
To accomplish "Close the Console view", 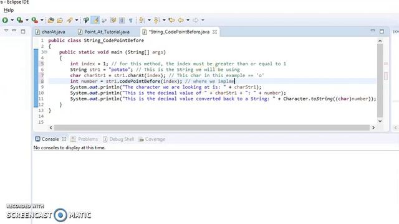I will 64,139.
